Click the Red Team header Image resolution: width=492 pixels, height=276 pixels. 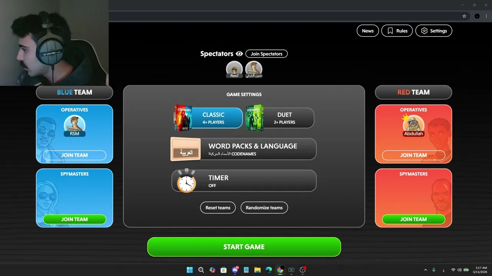tap(414, 92)
